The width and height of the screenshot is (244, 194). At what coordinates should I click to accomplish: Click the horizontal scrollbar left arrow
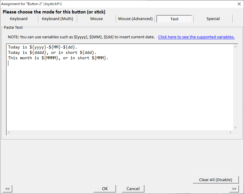coord(9,132)
